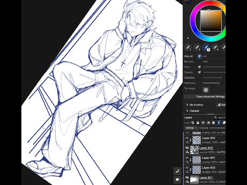Screen dimensions: 247x185
Task: Click clipping indicator on Layer #32
Action: [x=190, y=140]
